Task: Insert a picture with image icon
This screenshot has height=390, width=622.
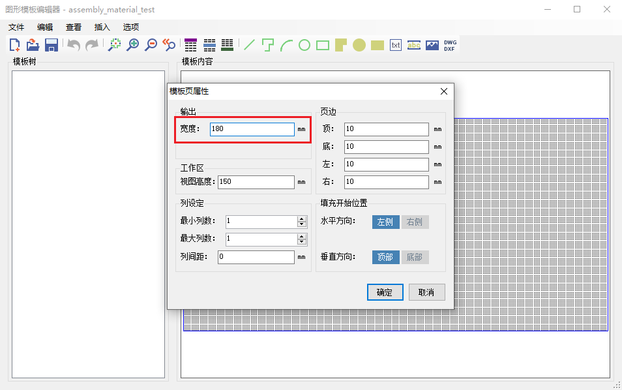Action: coord(432,45)
